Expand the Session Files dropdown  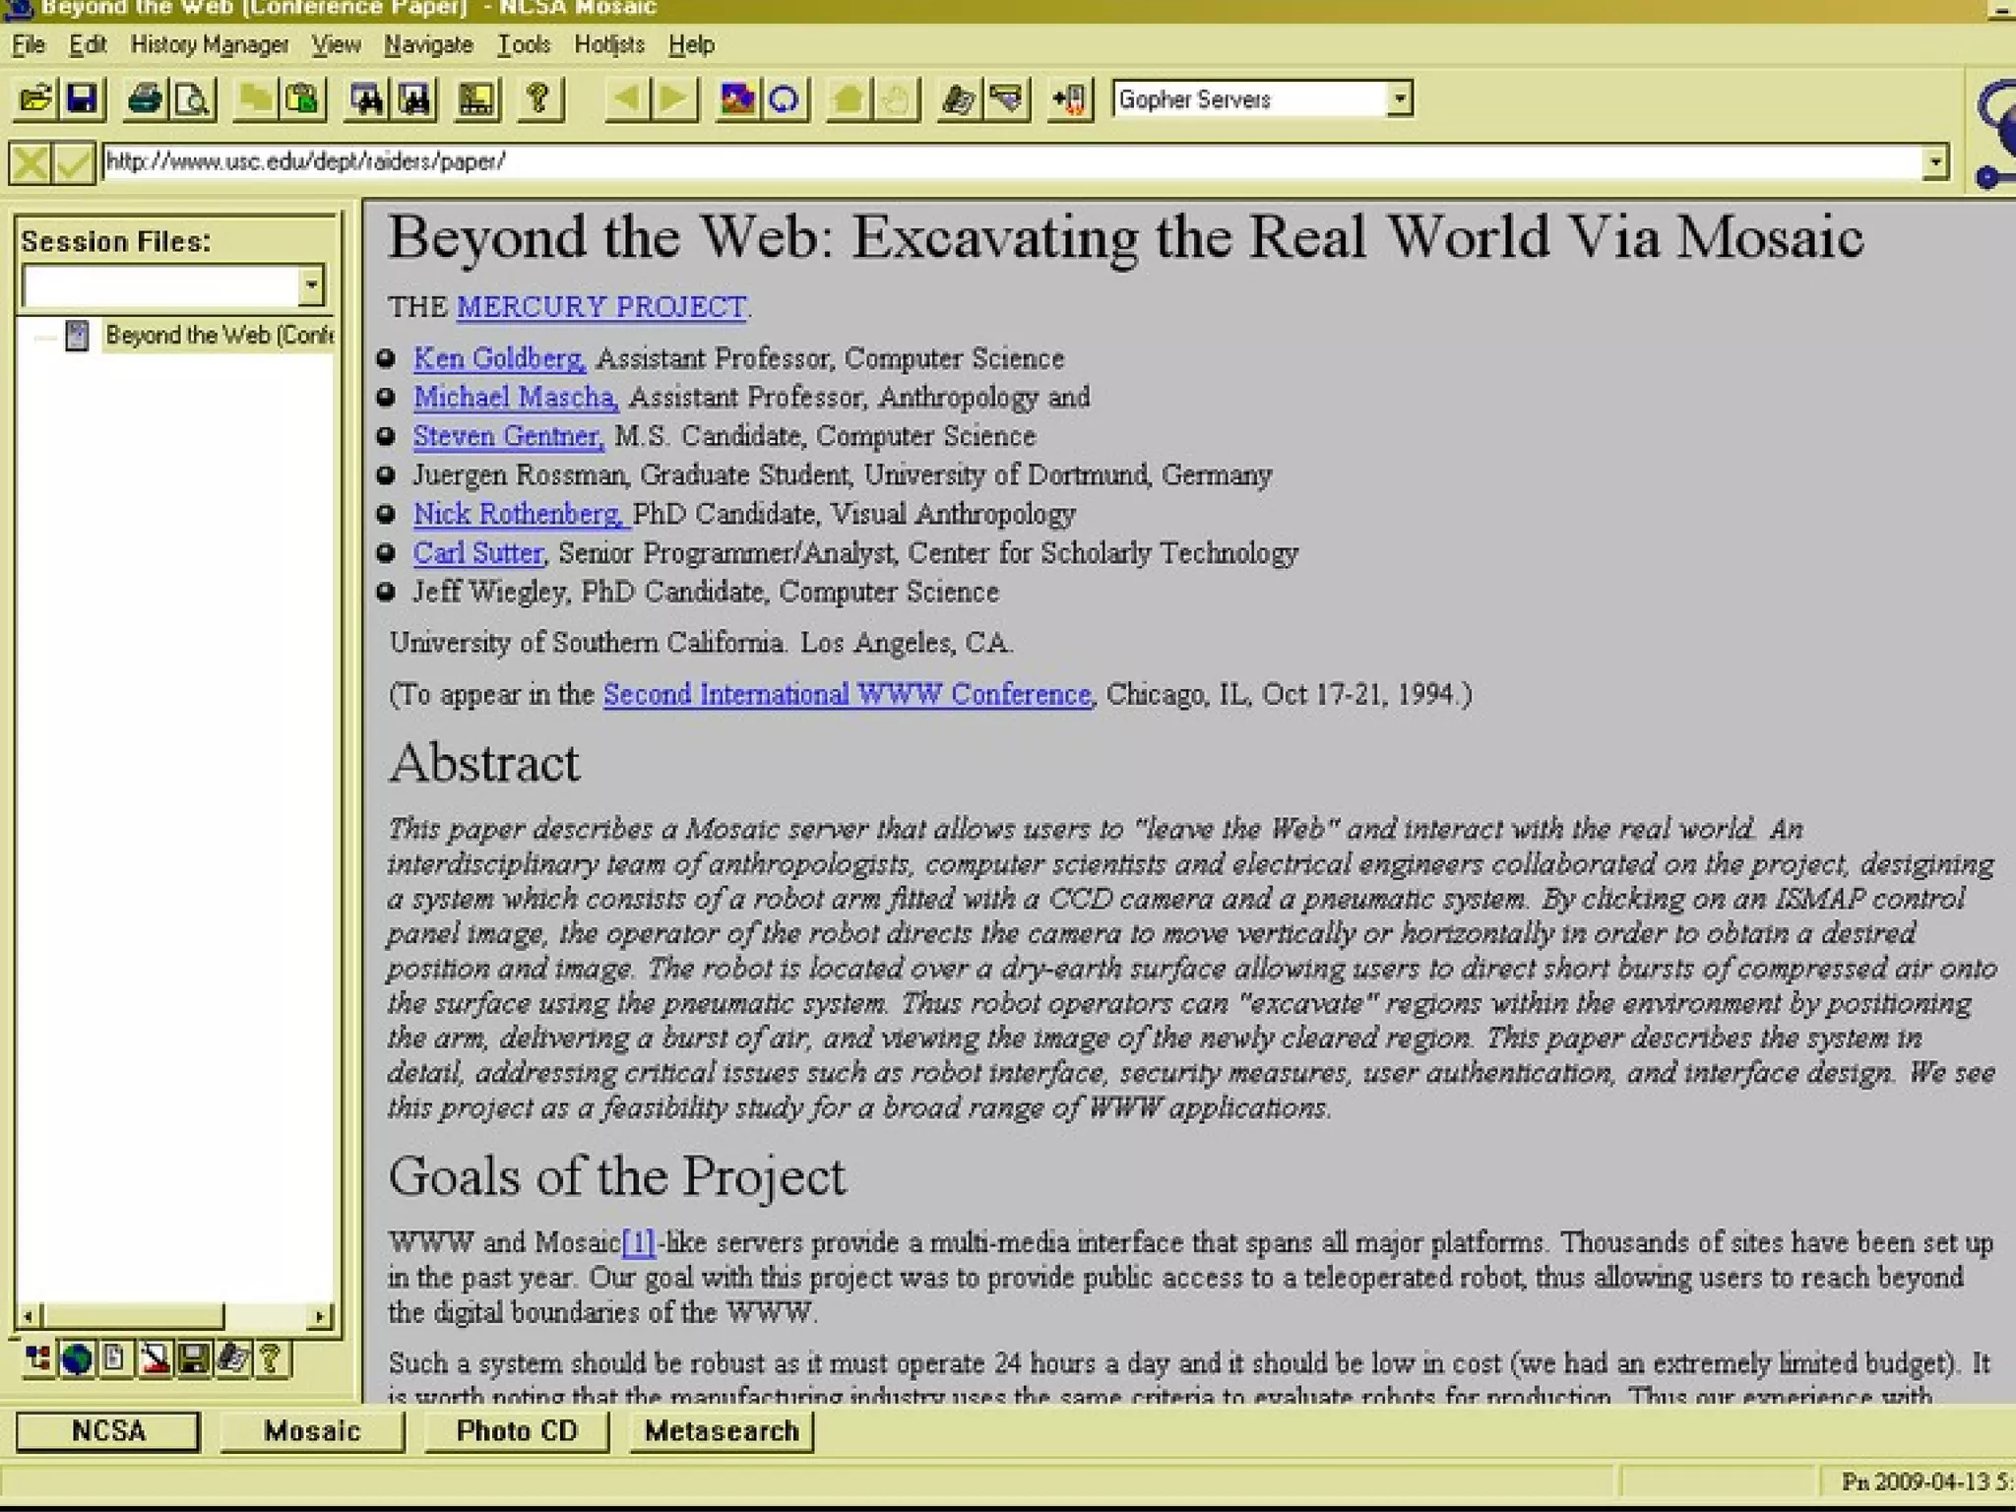click(x=310, y=285)
